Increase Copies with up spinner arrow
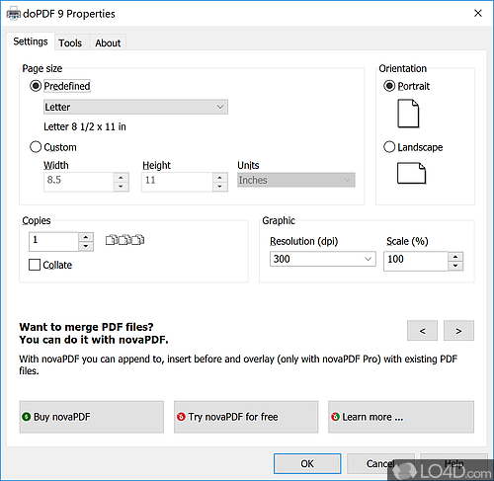The height and width of the screenshot is (481, 494). pos(86,237)
